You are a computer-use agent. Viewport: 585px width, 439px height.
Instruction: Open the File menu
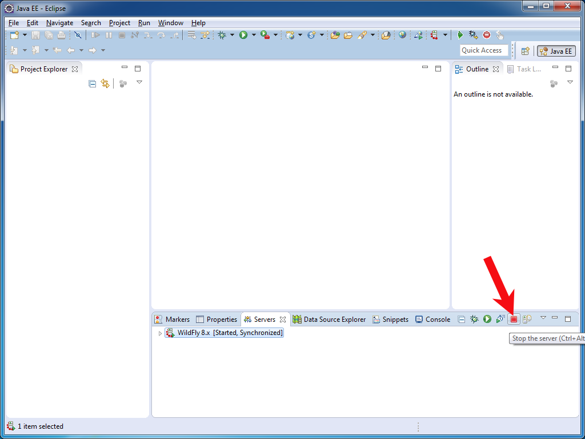14,23
